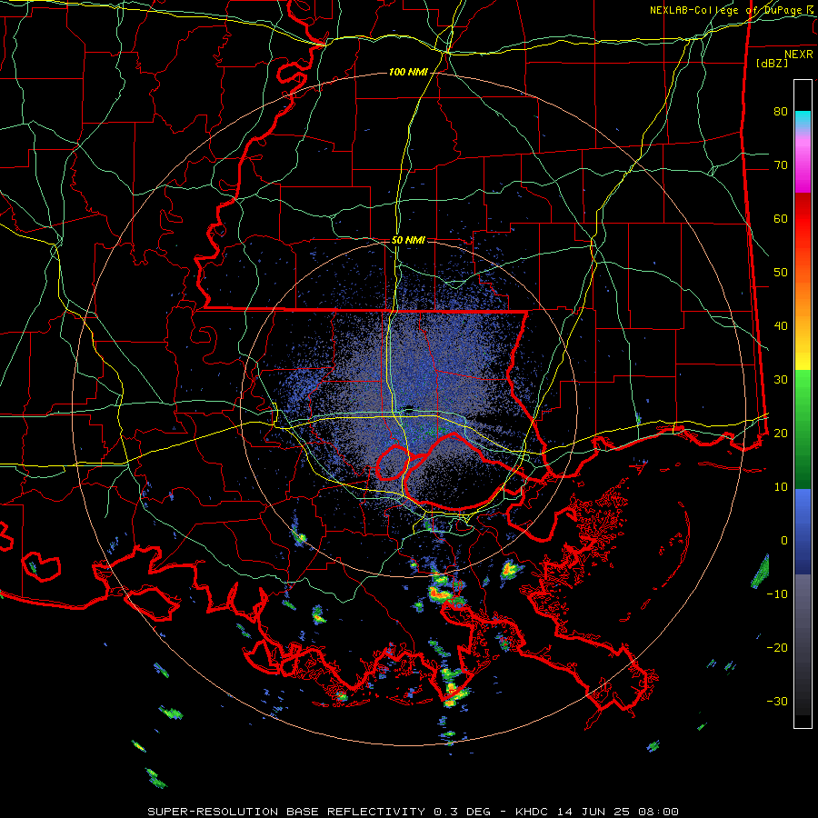Click the 20 value on the dBZ scale
The height and width of the screenshot is (818, 818).
tap(781, 434)
